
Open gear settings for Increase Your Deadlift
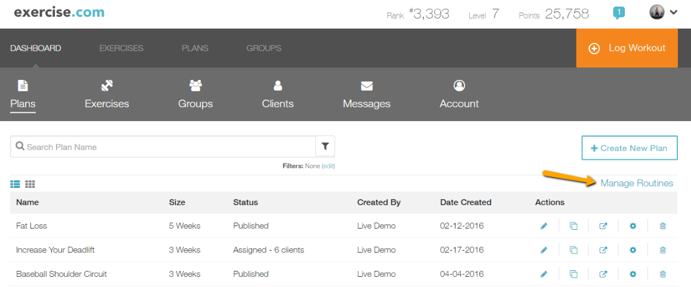pos(633,250)
